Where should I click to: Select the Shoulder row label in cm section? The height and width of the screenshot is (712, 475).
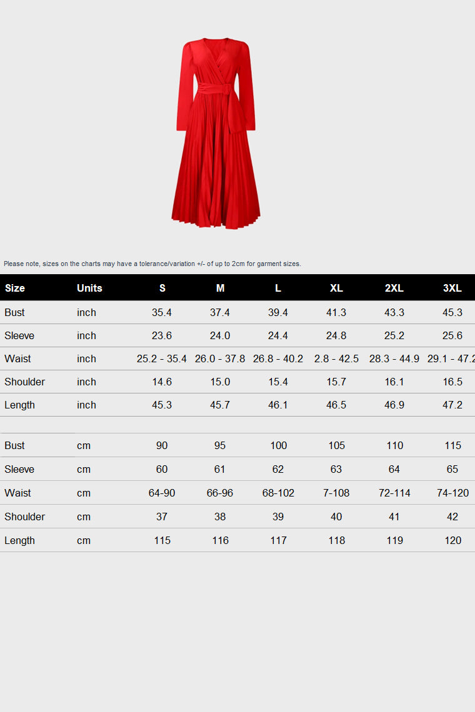24,517
